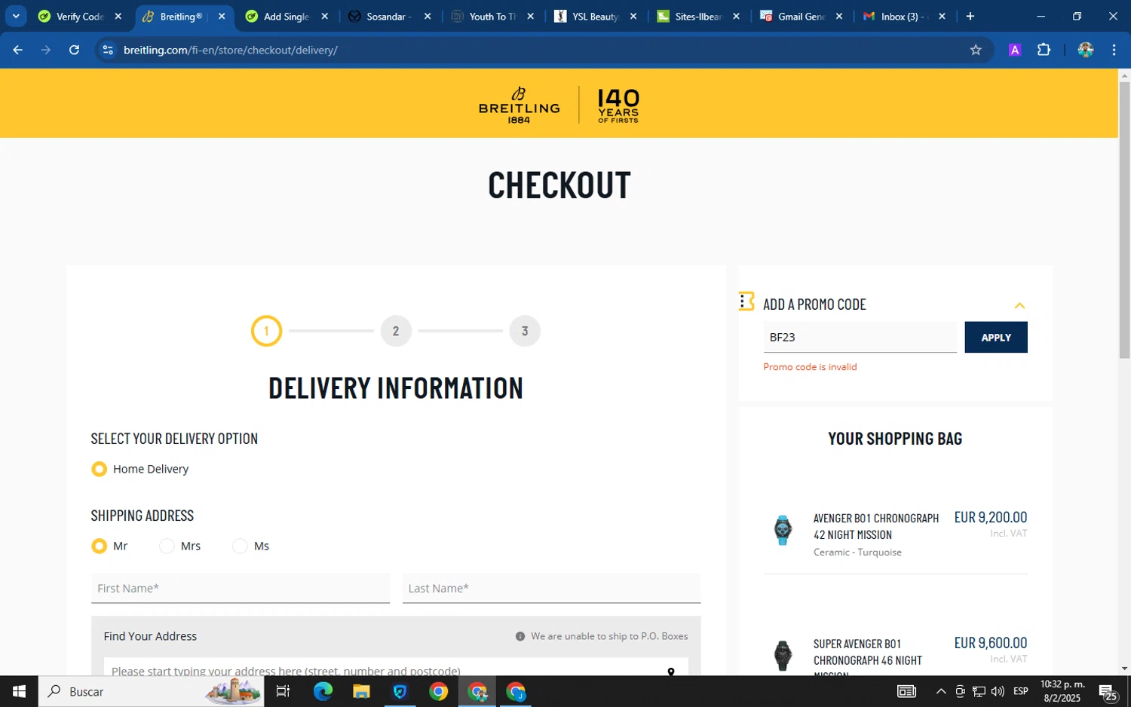
Task: Open File Explorer from taskbar
Action: (x=361, y=691)
